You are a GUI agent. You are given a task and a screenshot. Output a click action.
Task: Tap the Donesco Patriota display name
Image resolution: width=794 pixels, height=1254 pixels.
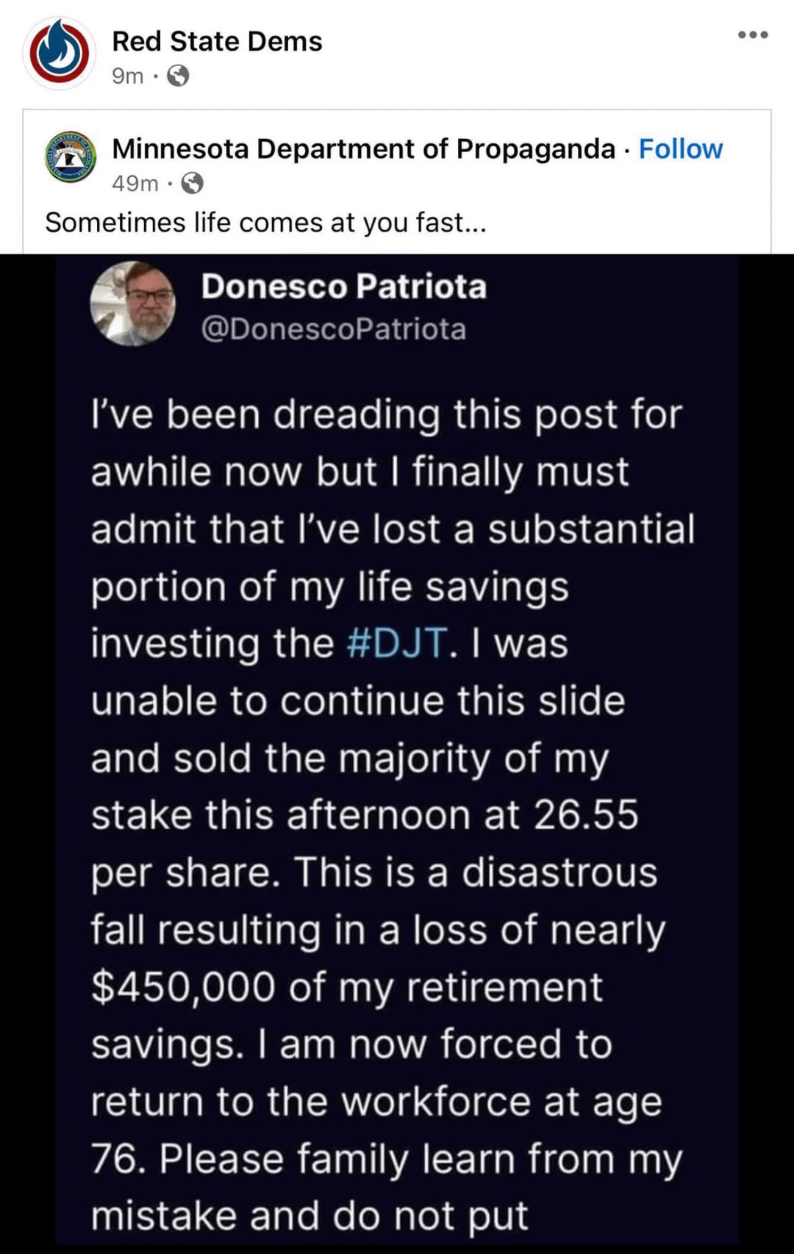pyautogui.click(x=344, y=287)
